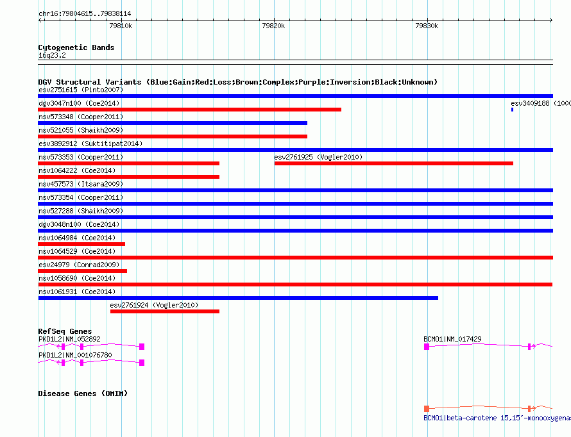Screen dimensions: 571x437
Task: Select the last exon block of PKD1L2 NM_052892
Action: 142,347
